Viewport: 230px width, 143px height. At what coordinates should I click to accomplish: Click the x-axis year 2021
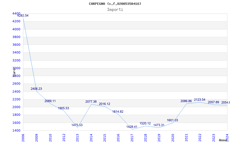point(186,138)
